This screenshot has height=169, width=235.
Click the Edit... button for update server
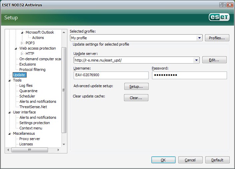point(214,60)
